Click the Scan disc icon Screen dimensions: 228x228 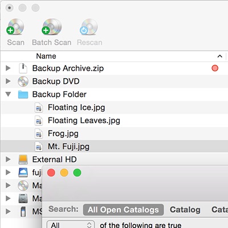[15, 27]
